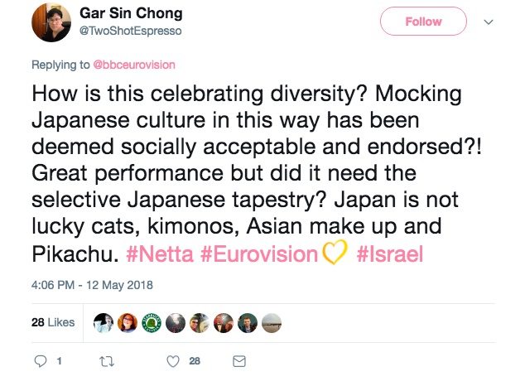Screen dimensions: 525x391
Task: Click the green Starbucks logo liker avatar
Action: pyautogui.click(x=153, y=323)
